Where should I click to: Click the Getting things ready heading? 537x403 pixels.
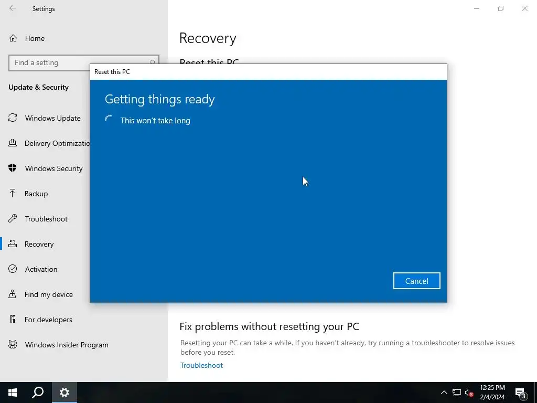point(159,99)
